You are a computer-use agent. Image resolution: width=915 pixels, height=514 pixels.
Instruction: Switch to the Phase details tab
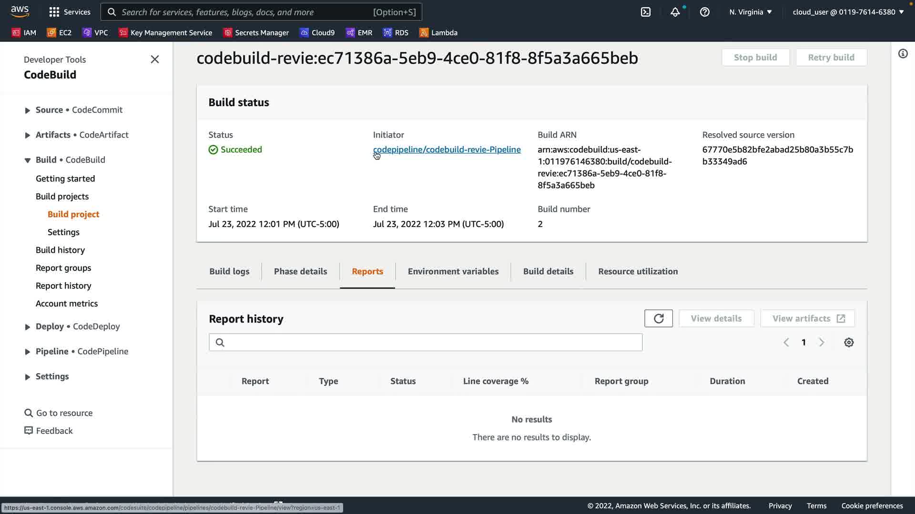[300, 271]
